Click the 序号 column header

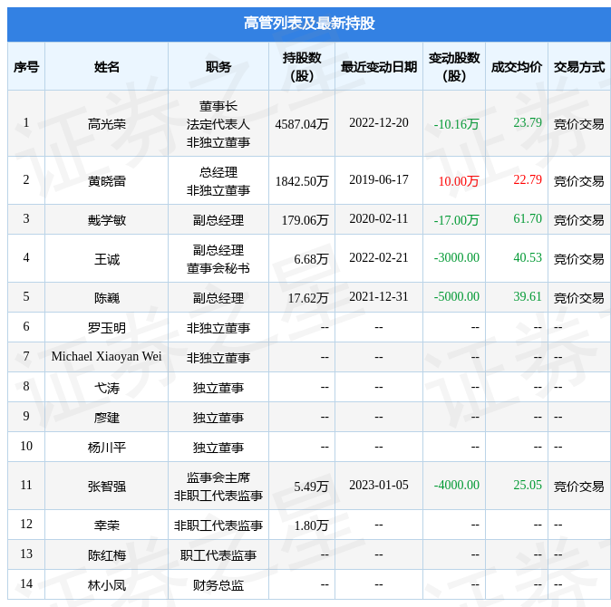click(x=26, y=67)
